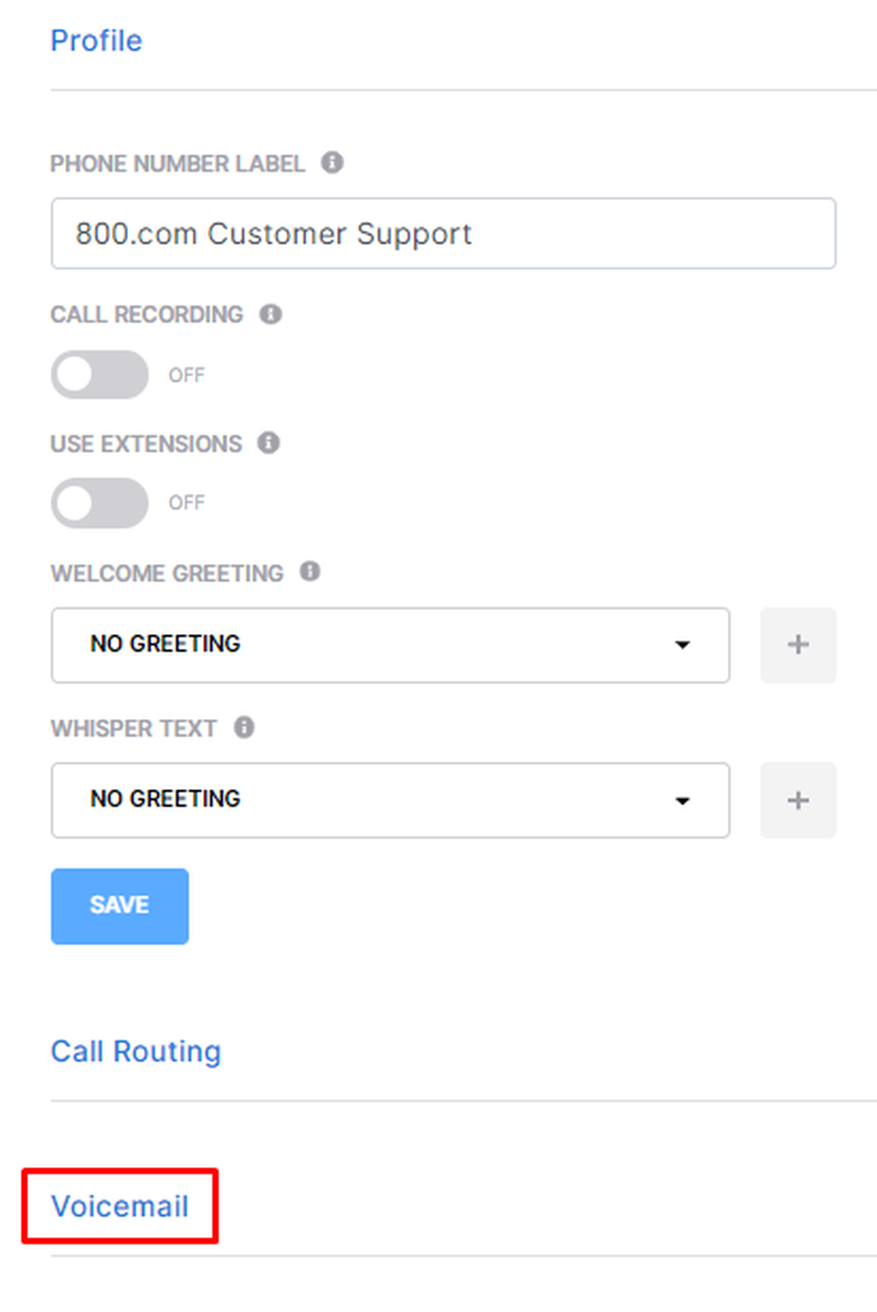The width and height of the screenshot is (877, 1312).
Task: Expand the NO GREETING selector under Welcome Greeting
Action: tap(390, 645)
